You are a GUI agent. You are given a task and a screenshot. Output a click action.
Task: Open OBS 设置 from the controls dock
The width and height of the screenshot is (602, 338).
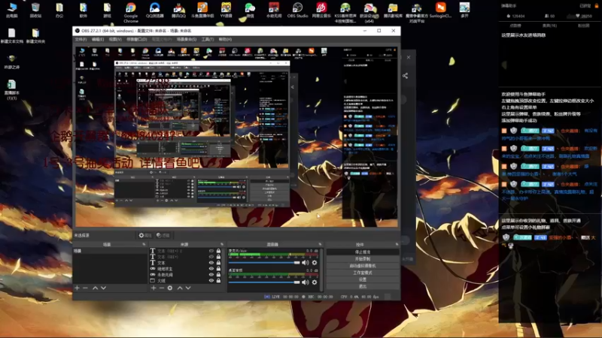tap(363, 279)
